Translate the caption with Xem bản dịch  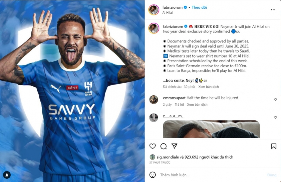pos(209,87)
